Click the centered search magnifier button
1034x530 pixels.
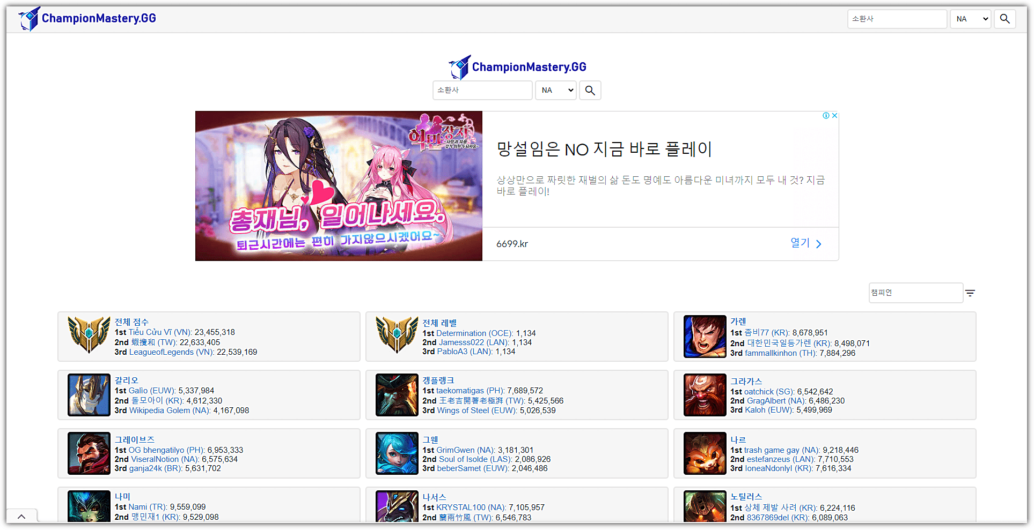pos(590,90)
